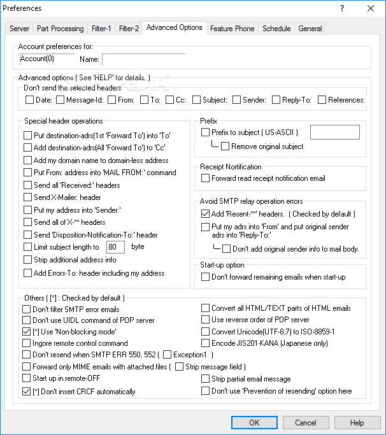Check the Date: header checkbox
The height and width of the screenshot is (435, 386).
(x=29, y=100)
